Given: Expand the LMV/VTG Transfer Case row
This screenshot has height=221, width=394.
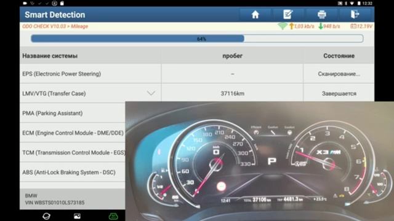Looking at the screenshot, I should coord(151,93).
